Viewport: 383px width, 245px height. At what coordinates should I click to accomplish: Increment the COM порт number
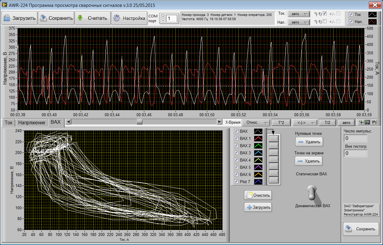click(x=163, y=16)
